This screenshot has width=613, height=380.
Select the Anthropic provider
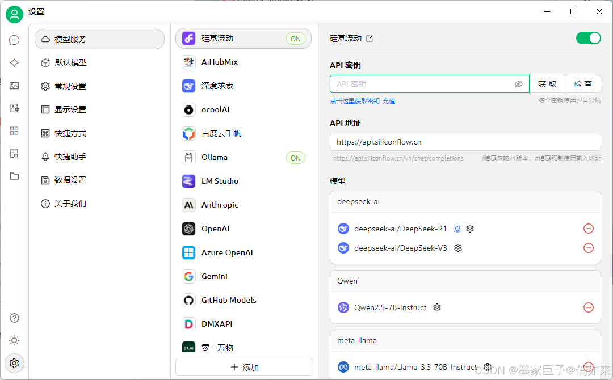coord(243,205)
